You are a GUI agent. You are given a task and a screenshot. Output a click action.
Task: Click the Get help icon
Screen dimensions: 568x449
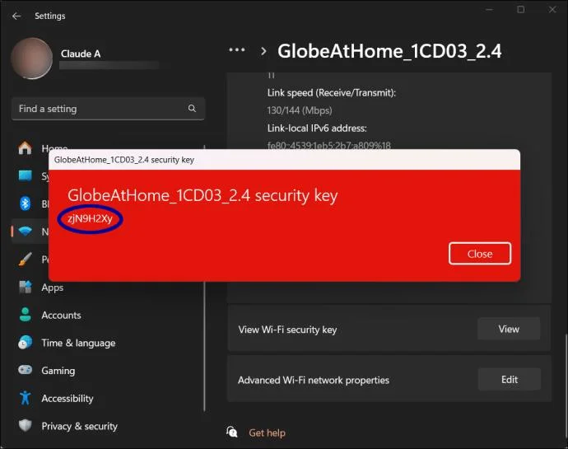(x=232, y=432)
